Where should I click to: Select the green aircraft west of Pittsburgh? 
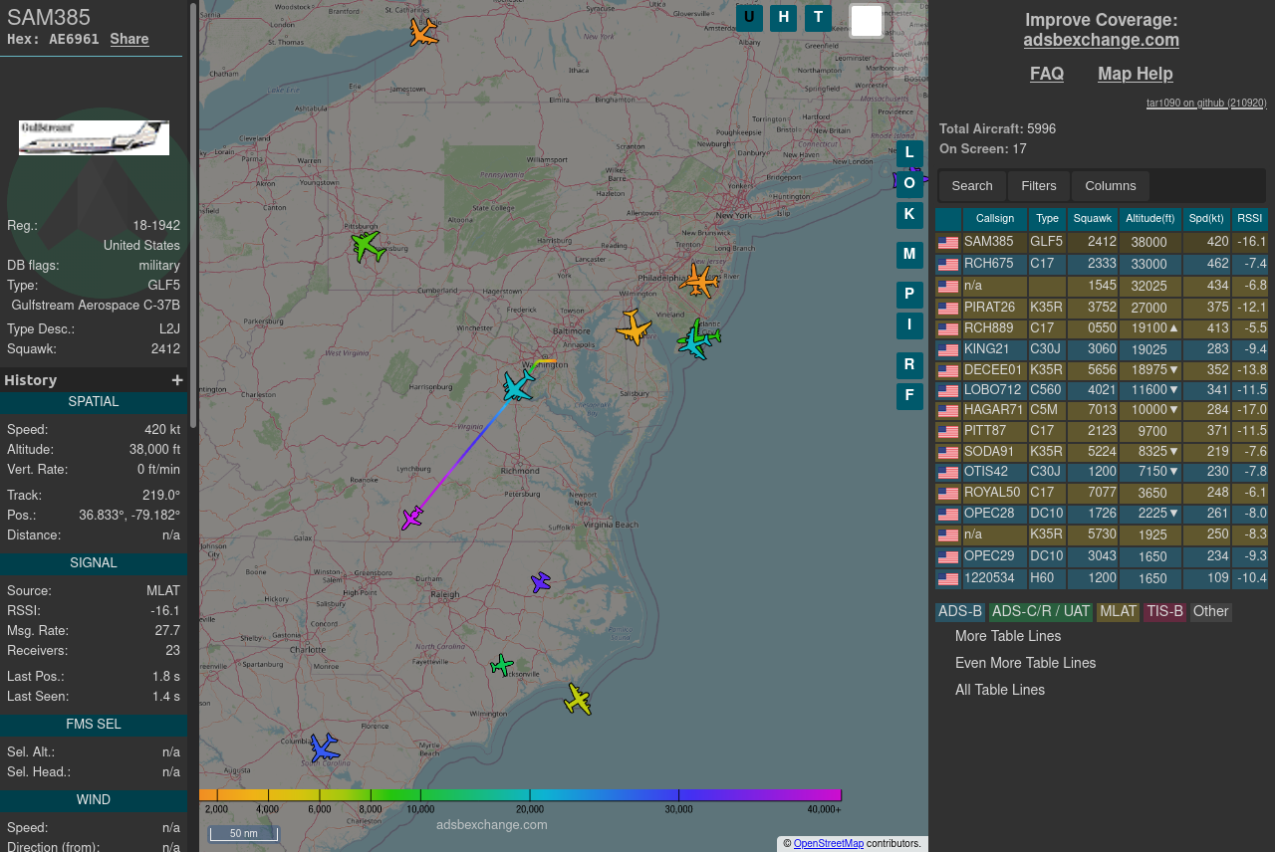(x=368, y=245)
